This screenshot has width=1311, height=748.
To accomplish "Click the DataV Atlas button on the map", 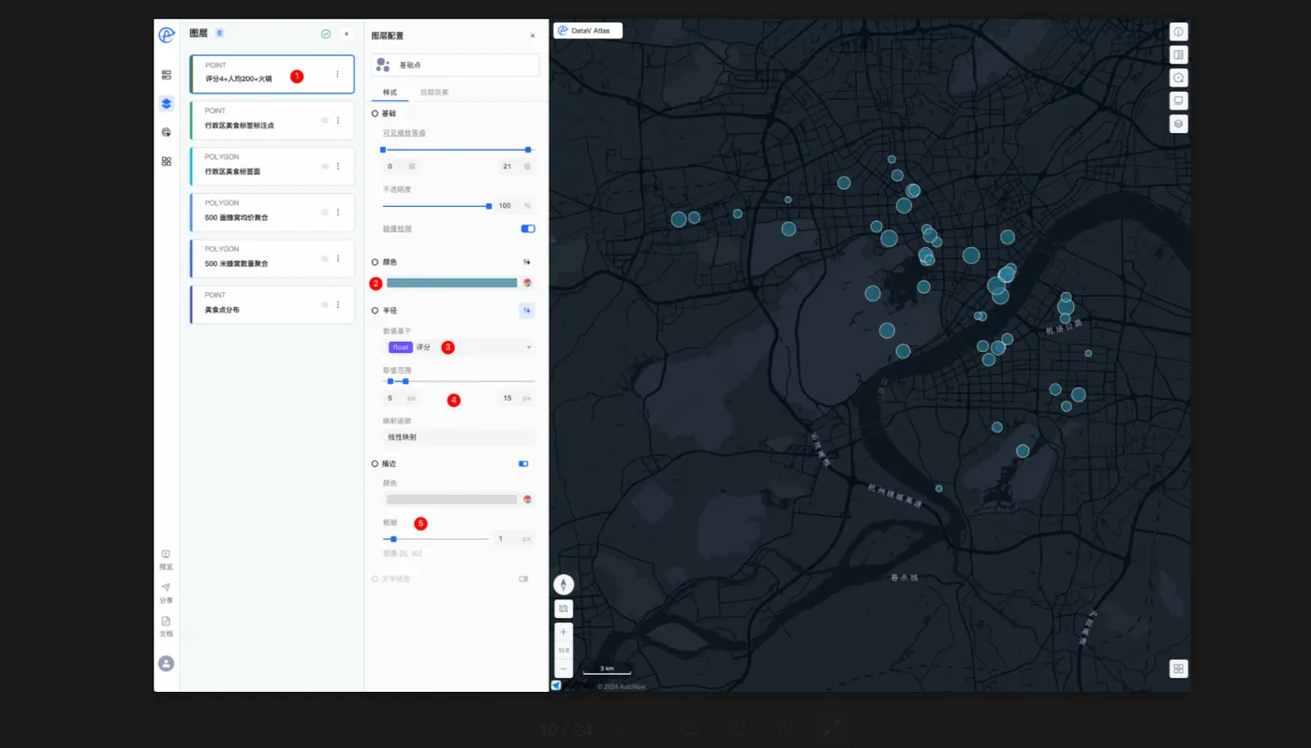I will coord(588,31).
